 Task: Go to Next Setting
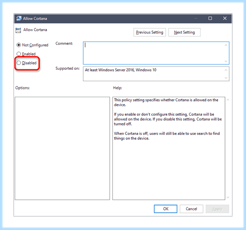(x=184, y=32)
